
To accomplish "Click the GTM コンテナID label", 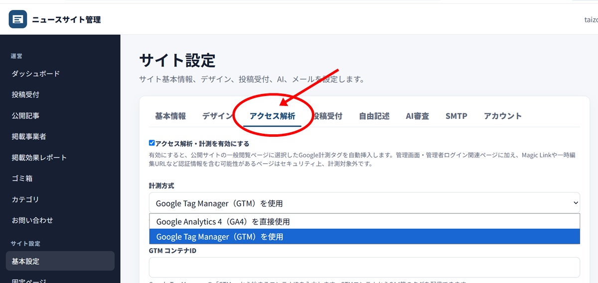I will (x=172, y=251).
